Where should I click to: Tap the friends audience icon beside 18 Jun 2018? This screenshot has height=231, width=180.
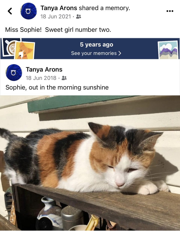(64, 78)
